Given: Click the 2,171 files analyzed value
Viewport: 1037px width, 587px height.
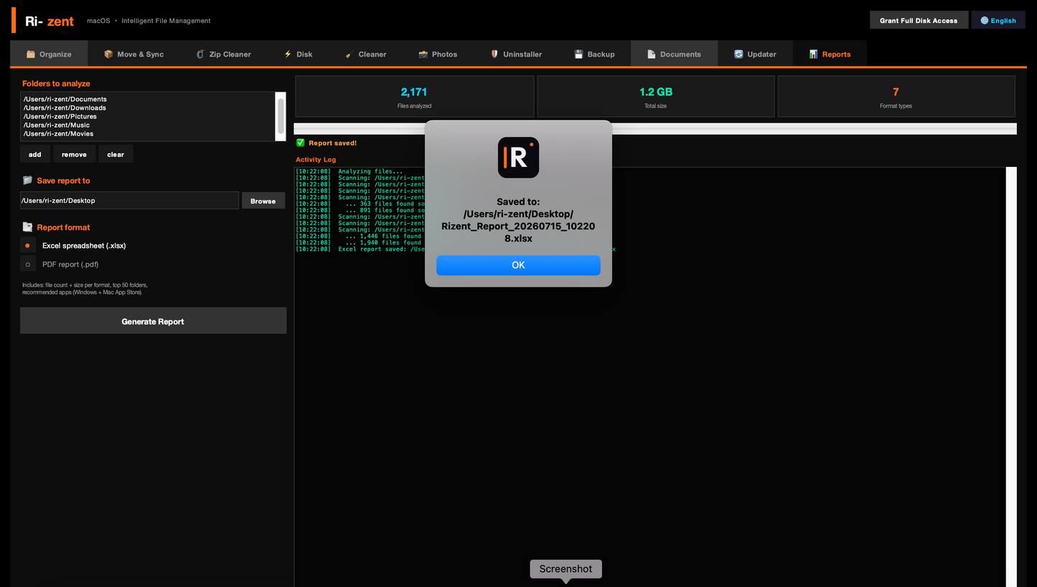Looking at the screenshot, I should coord(414,92).
